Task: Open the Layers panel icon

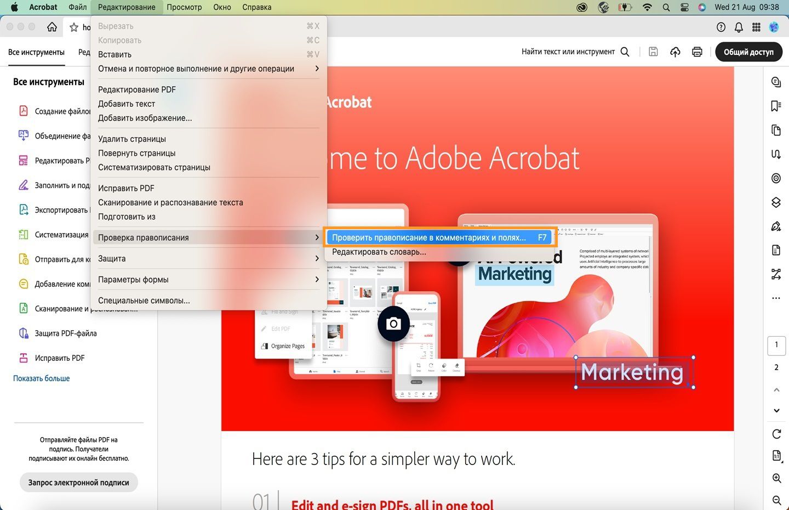Action: pyautogui.click(x=776, y=202)
